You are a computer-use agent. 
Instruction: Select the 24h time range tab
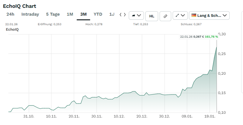10,14
